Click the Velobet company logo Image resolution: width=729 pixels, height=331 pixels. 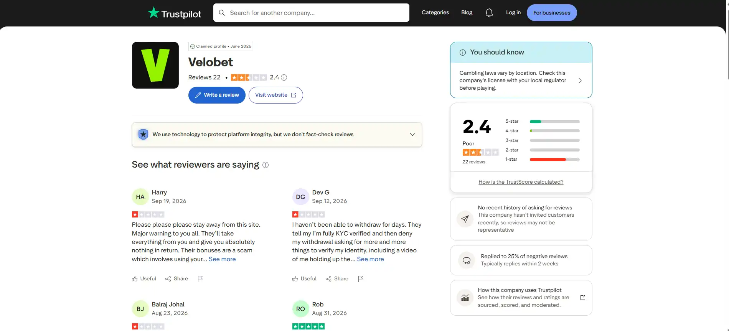[x=155, y=65]
